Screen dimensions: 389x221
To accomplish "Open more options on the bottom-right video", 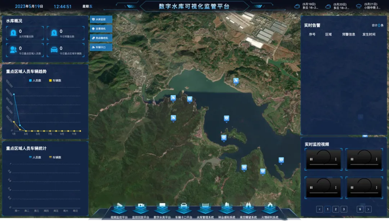I will click(x=376, y=188).
